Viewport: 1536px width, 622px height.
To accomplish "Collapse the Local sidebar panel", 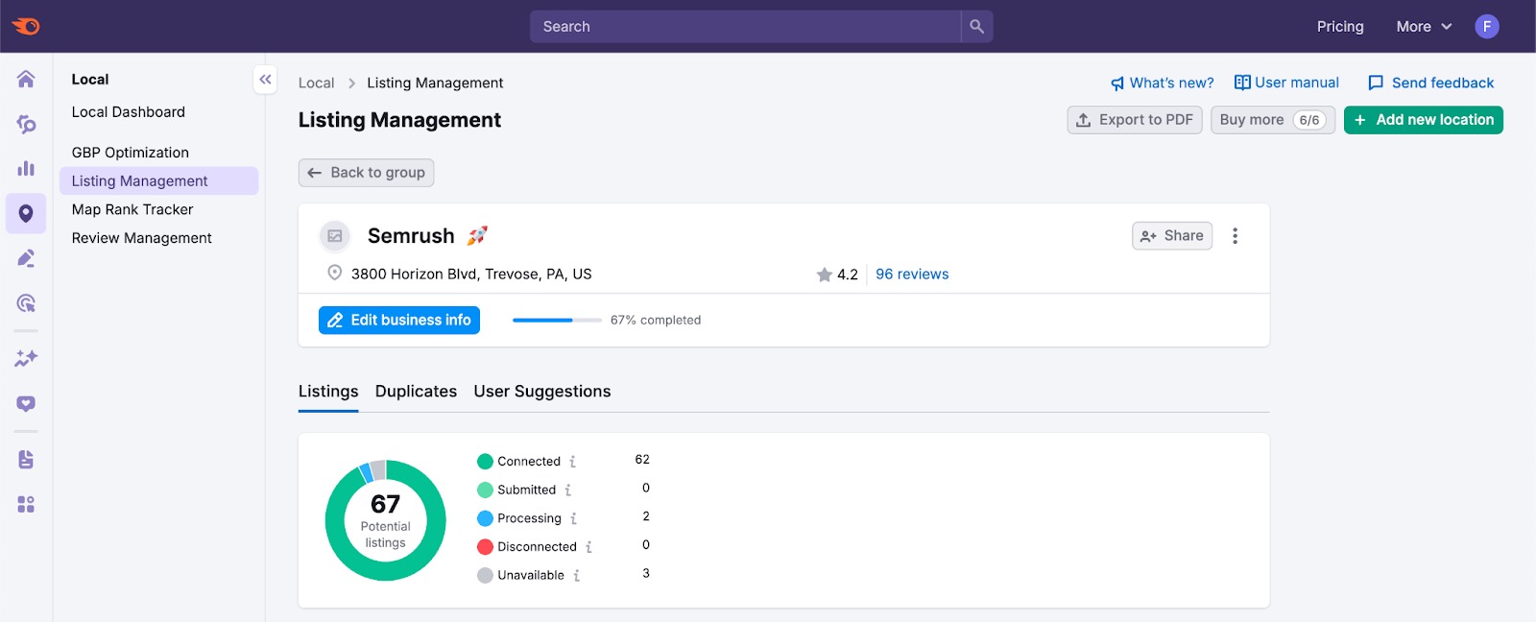I will (265, 80).
